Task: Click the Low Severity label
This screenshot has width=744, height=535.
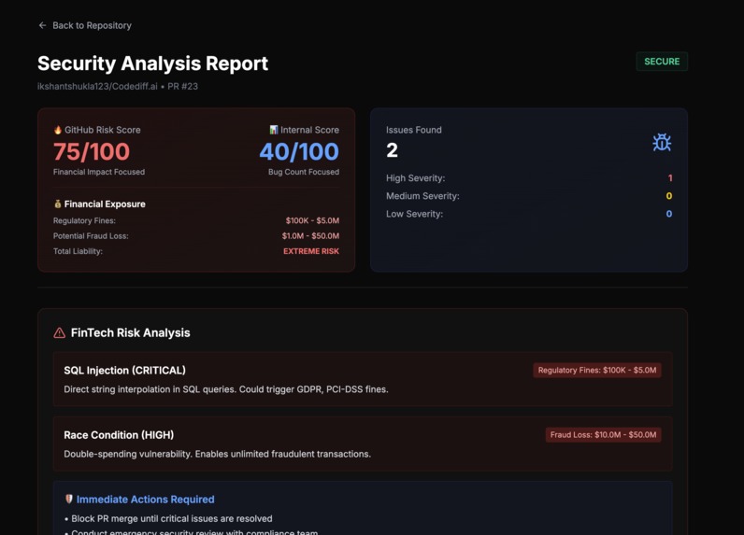Action: click(414, 214)
